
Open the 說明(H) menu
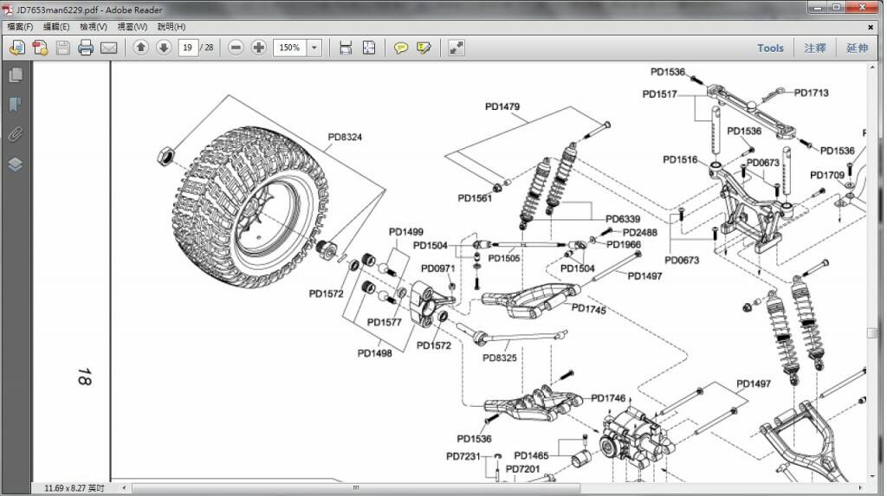[172, 27]
